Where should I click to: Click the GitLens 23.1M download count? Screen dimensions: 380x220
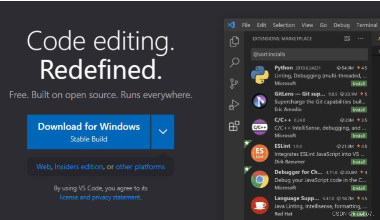(348, 94)
